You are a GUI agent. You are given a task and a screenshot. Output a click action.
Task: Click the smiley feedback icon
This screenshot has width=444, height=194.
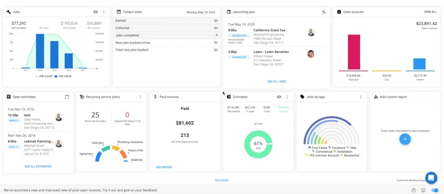click(x=423, y=190)
